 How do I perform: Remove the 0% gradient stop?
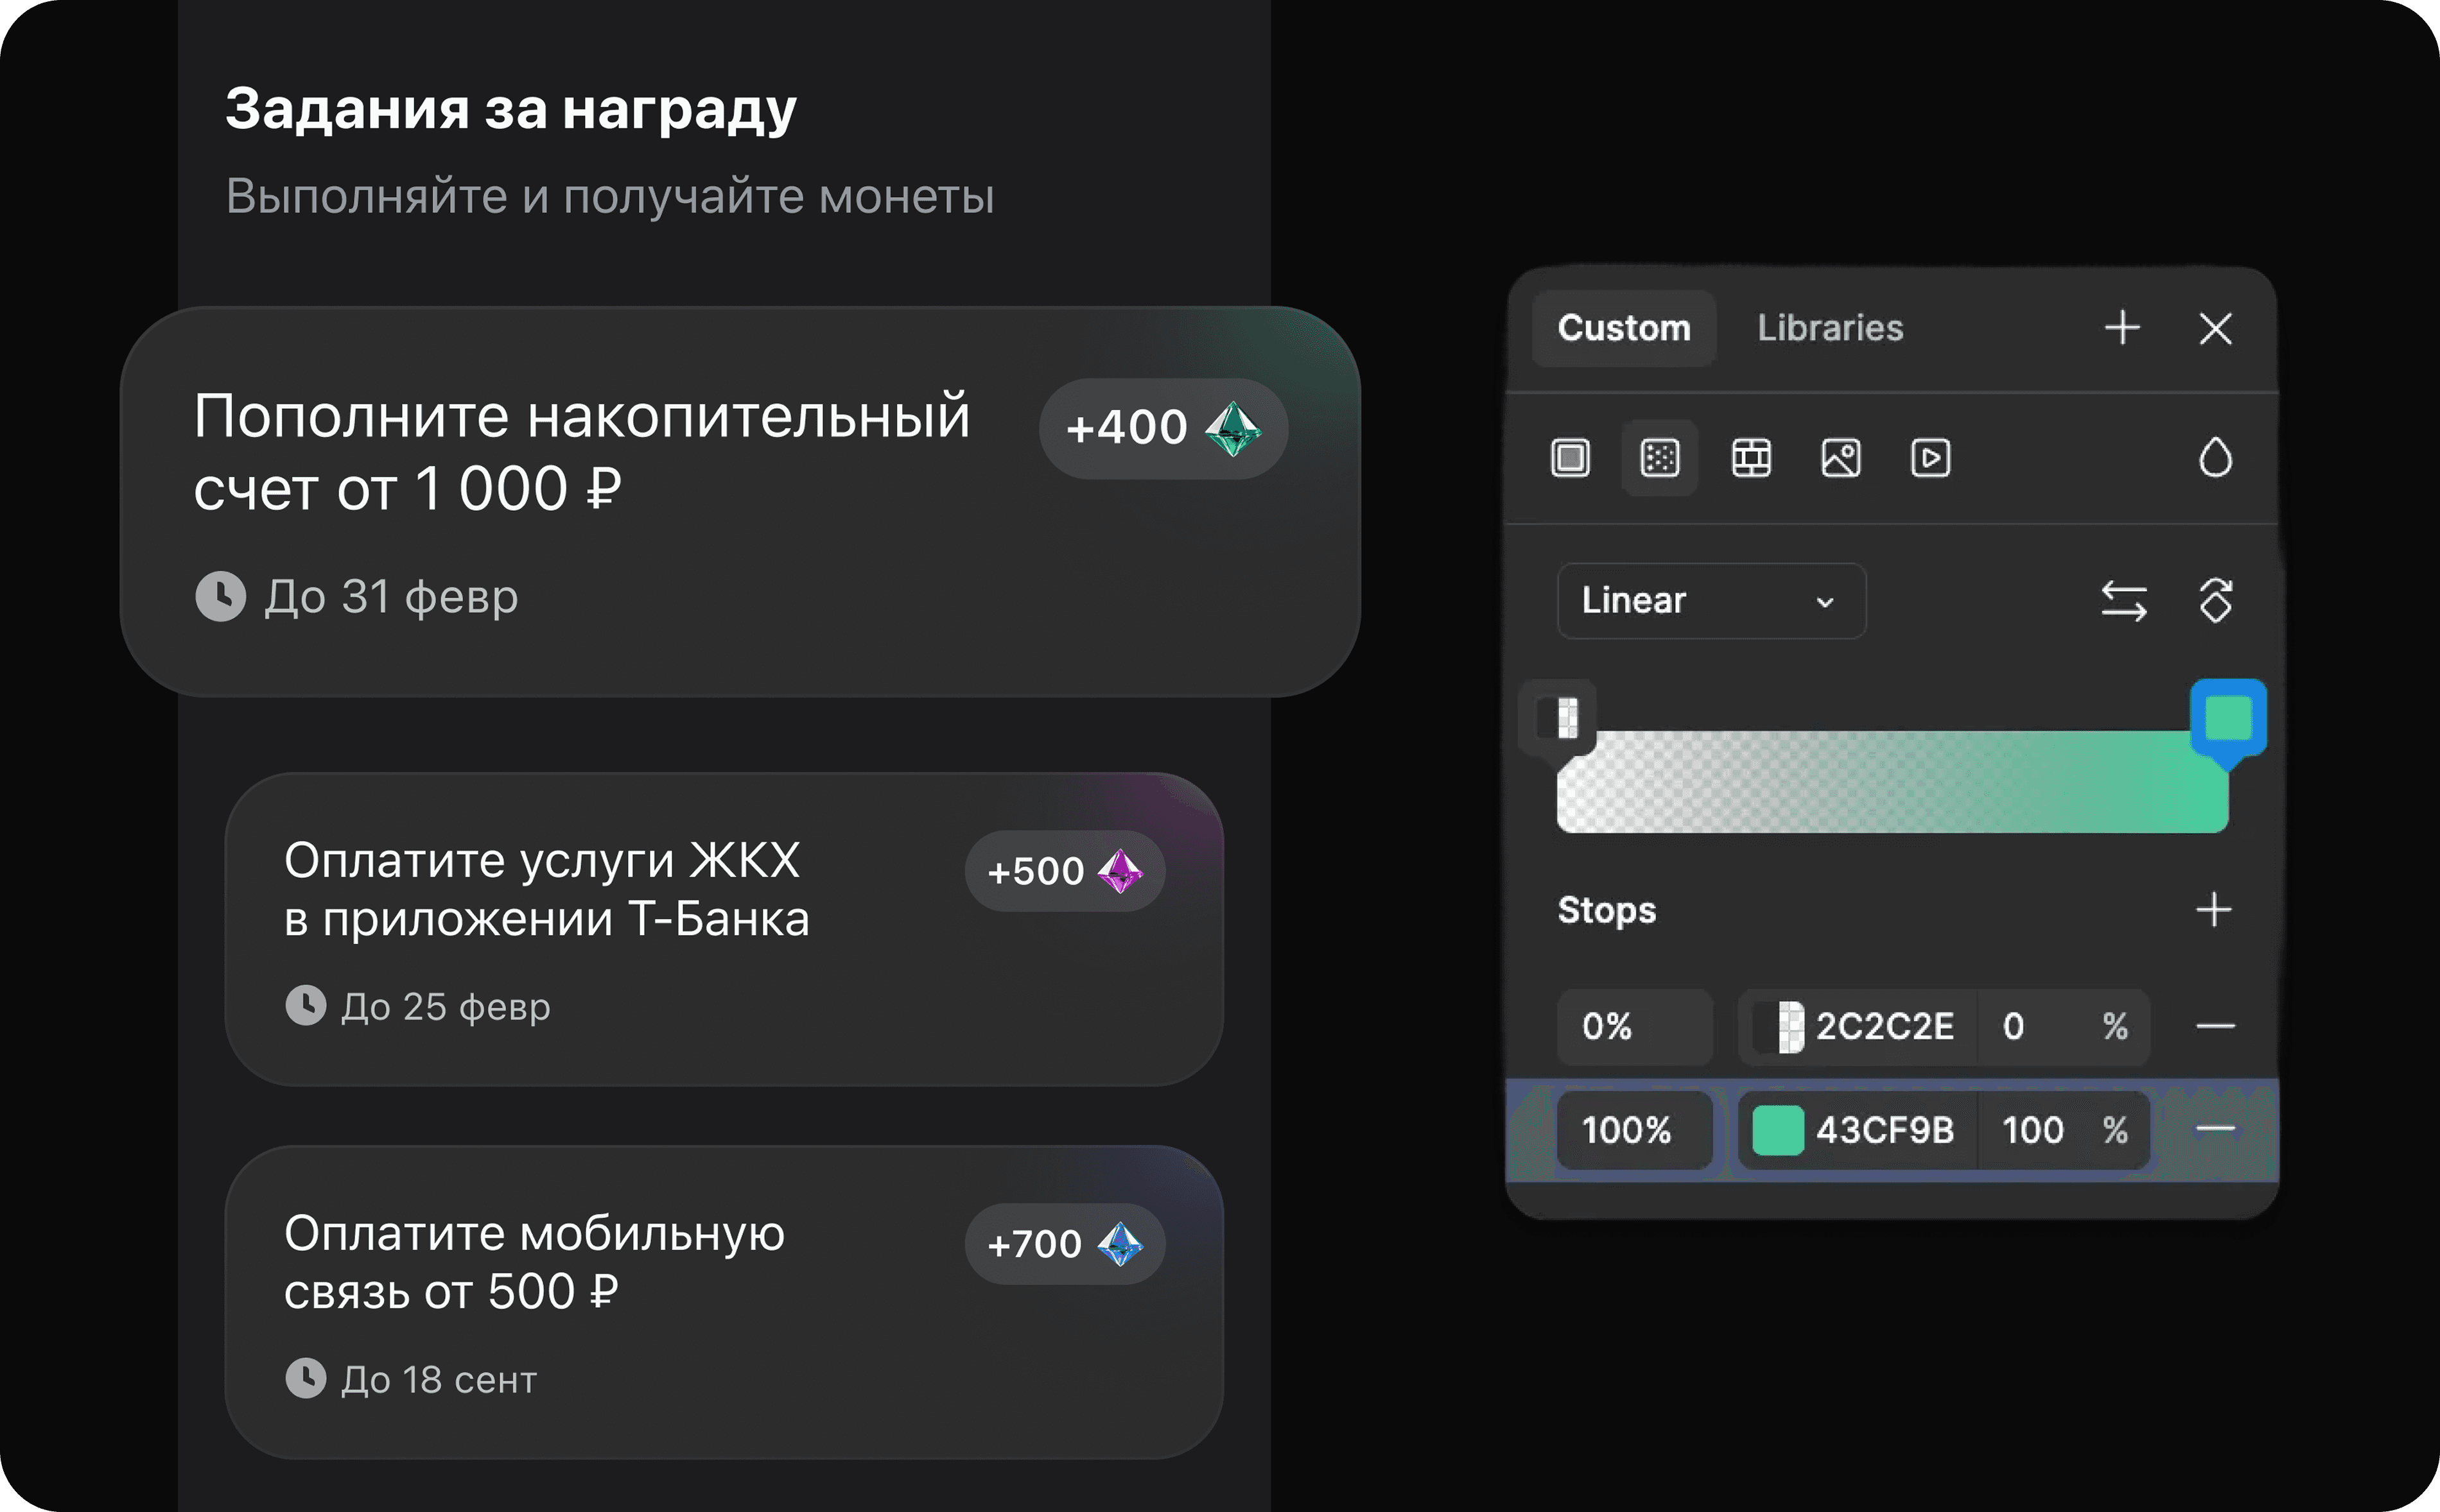[2215, 1026]
